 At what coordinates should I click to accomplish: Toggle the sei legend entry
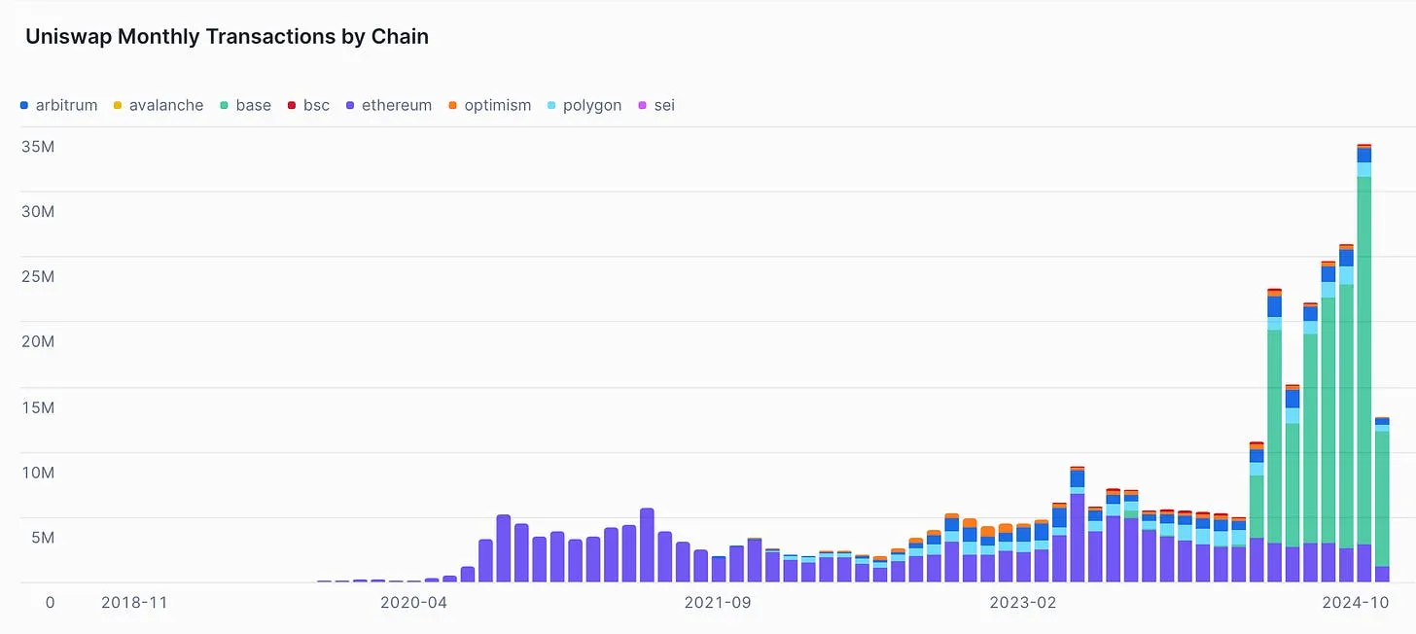point(655,105)
